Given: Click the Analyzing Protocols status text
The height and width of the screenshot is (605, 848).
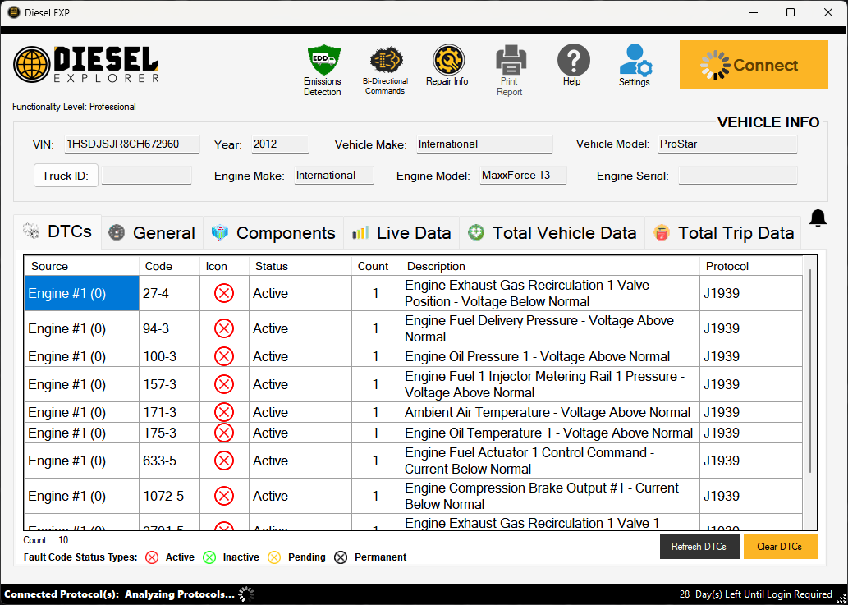Looking at the screenshot, I should (180, 594).
